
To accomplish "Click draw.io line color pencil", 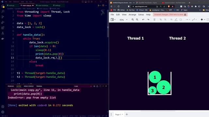I will click(176, 19).
